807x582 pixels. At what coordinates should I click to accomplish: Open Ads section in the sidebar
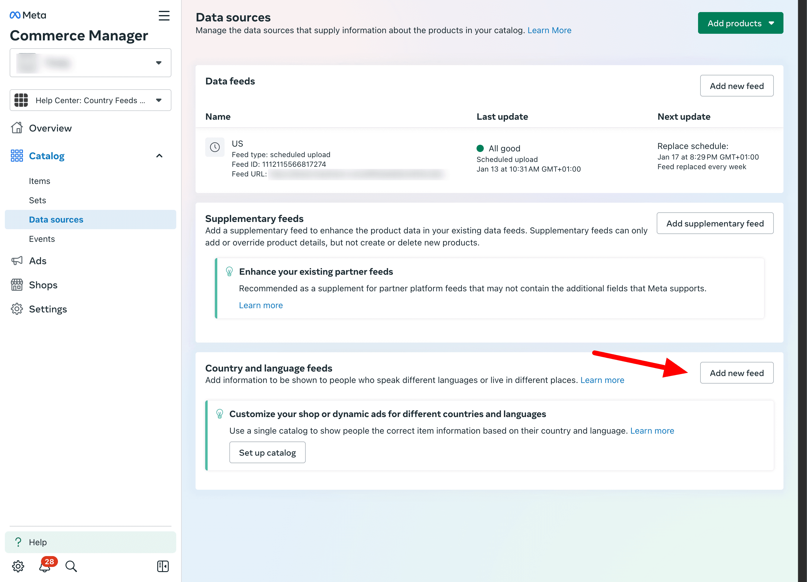(x=38, y=261)
